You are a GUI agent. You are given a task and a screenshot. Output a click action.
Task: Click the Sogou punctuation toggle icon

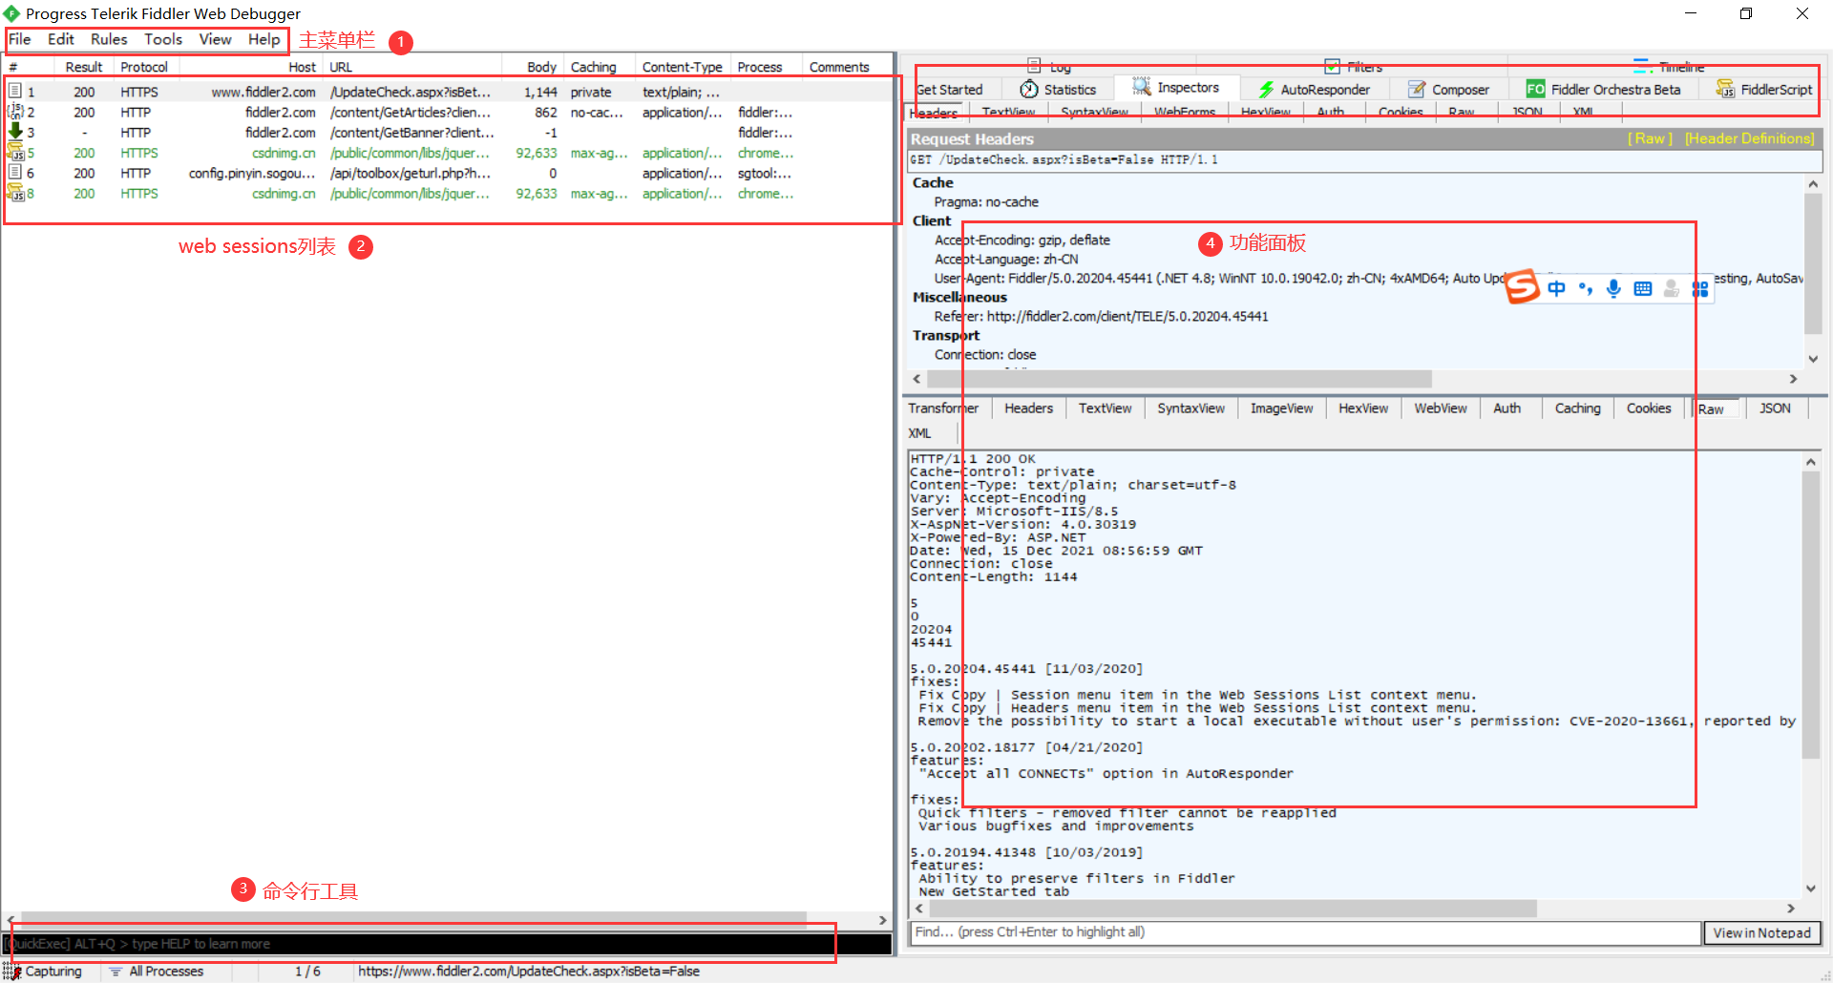pyautogui.click(x=1586, y=288)
